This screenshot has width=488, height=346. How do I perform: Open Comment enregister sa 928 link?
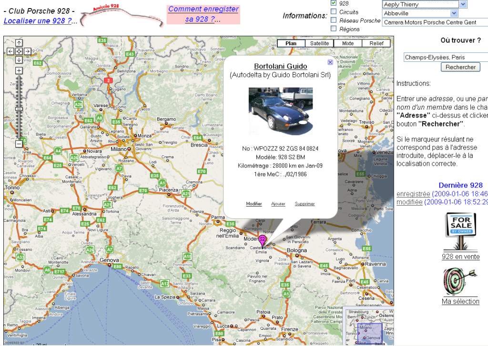click(203, 14)
